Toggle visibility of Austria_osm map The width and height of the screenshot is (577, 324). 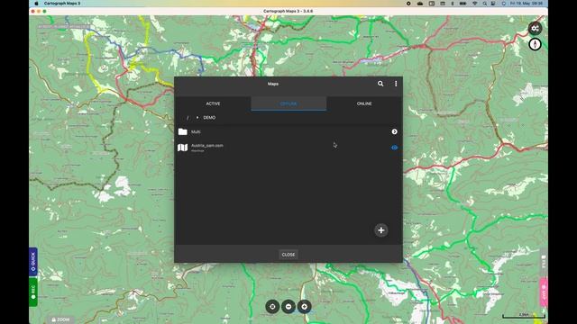[395, 148]
